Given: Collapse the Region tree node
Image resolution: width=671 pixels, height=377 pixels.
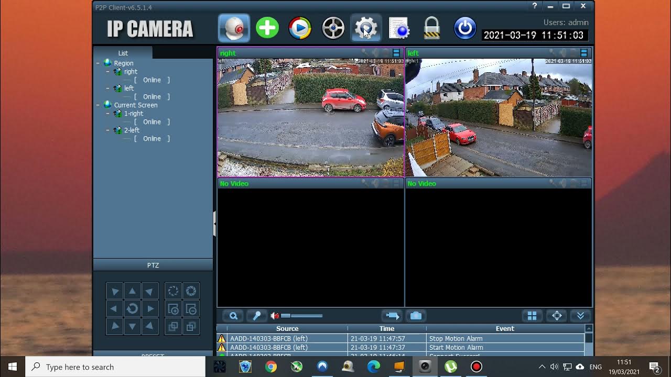Looking at the screenshot, I should tap(98, 63).
